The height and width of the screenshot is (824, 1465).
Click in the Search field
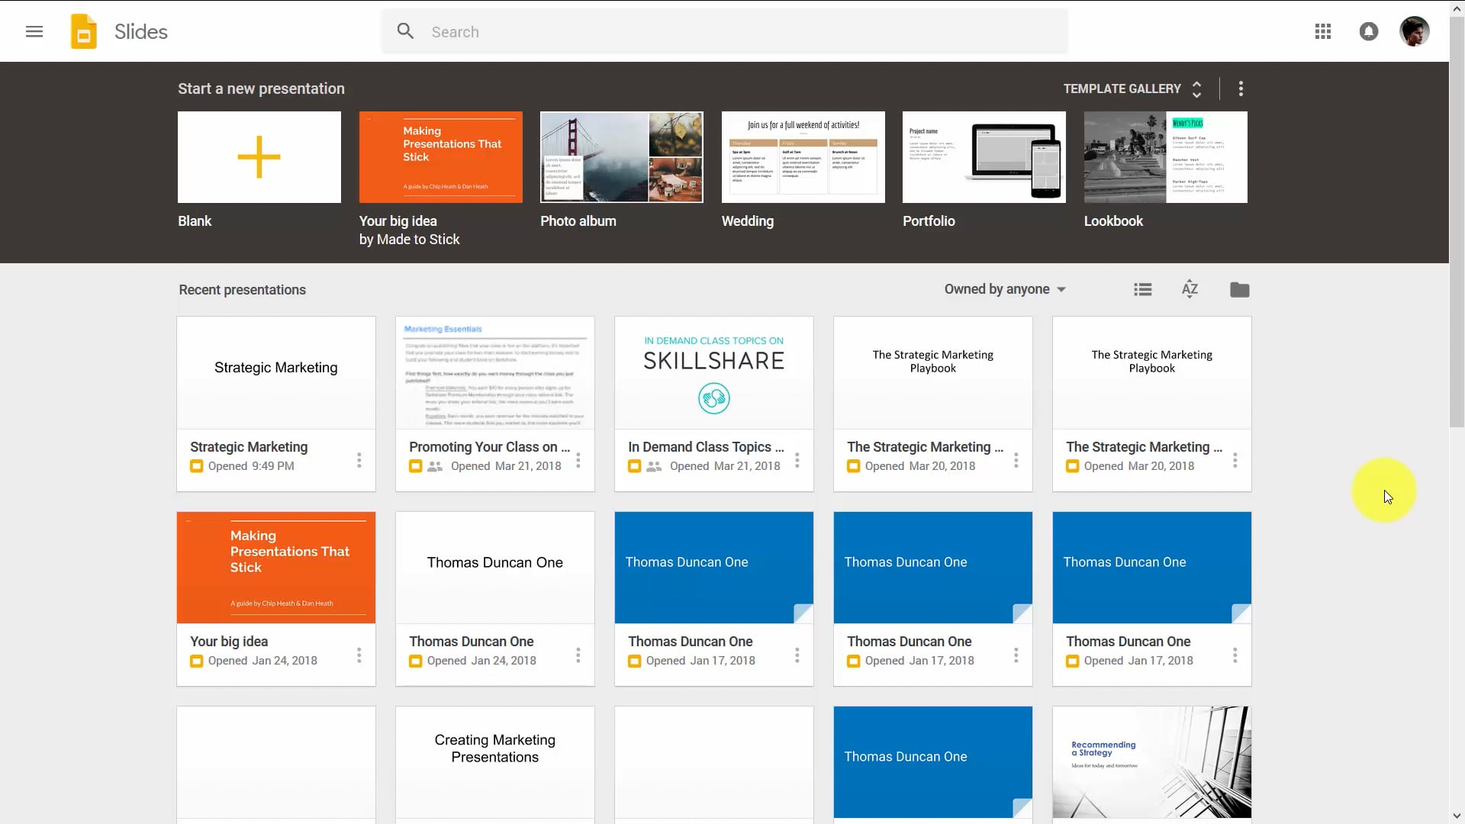[x=725, y=31]
